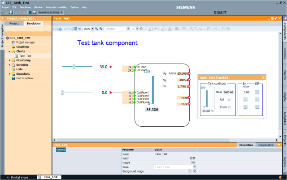287x180 pixels.
Task: Switch to the Project tab
Action: tap(14, 23)
